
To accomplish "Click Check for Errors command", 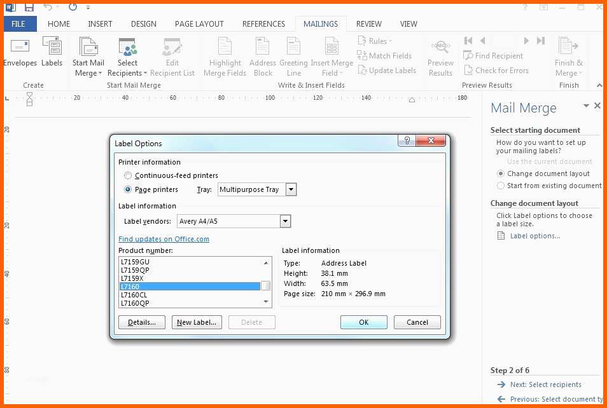I will click(496, 71).
